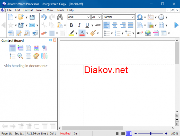The width and height of the screenshot is (180, 136).
Task: Open the Arial font name dropdown
Action: pyautogui.click(x=88, y=17)
